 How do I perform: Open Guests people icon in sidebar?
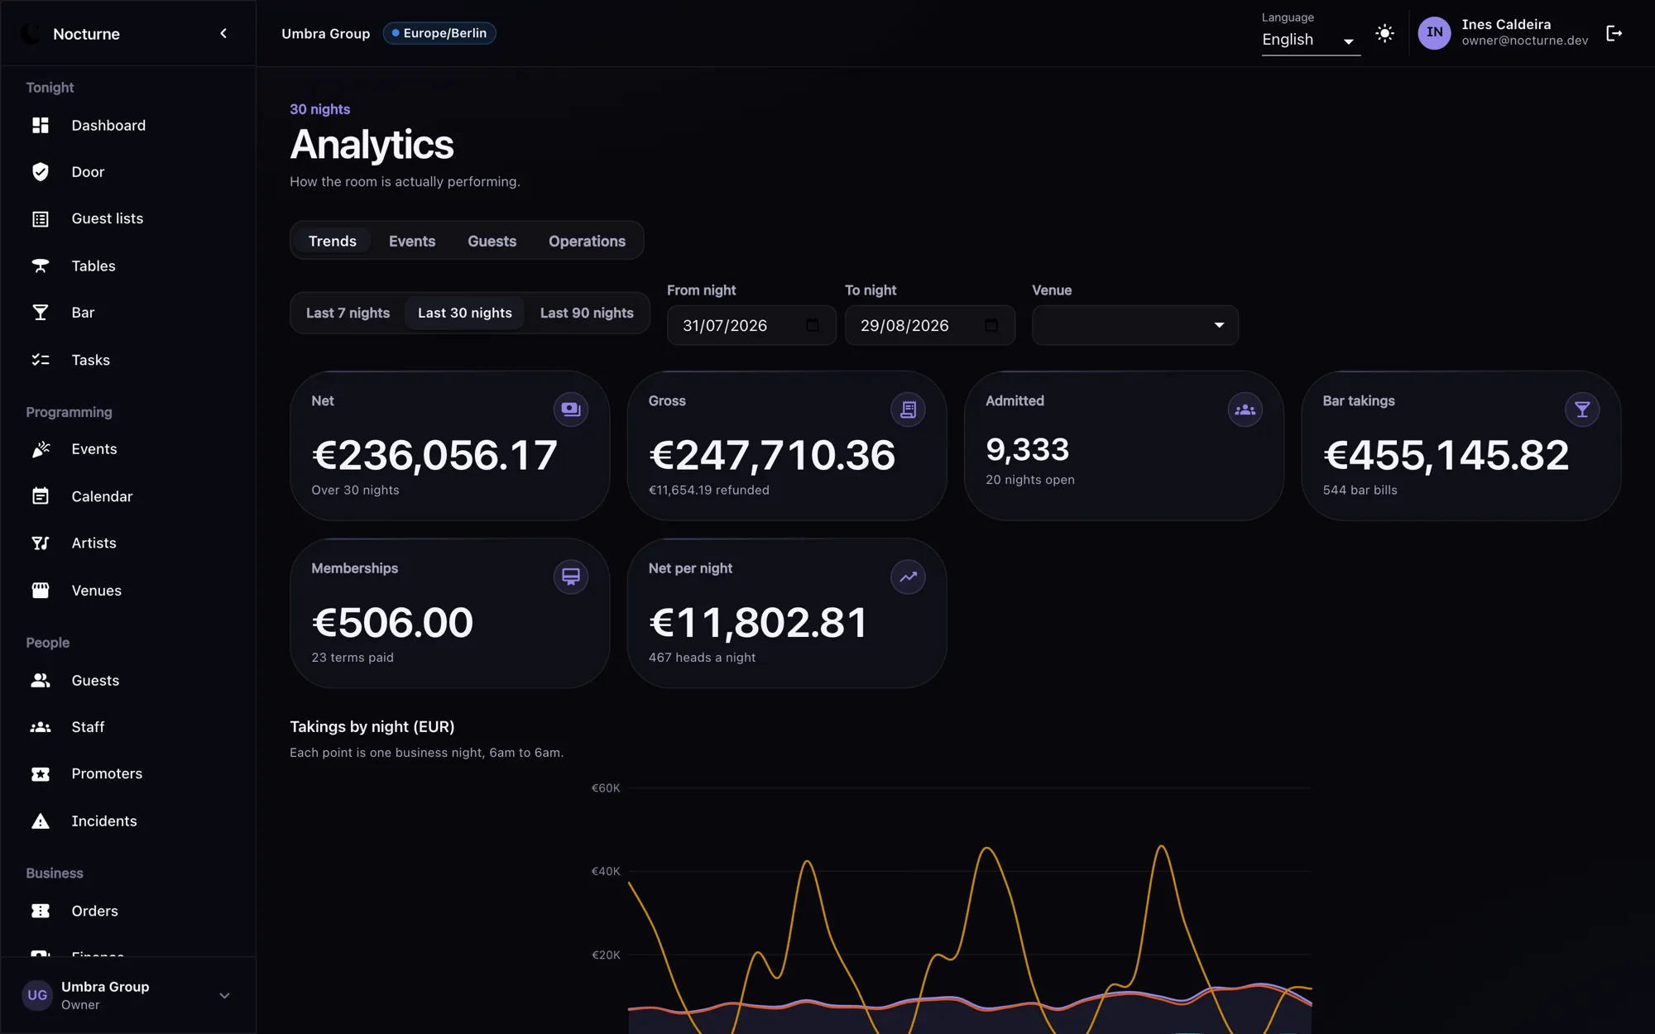click(41, 680)
